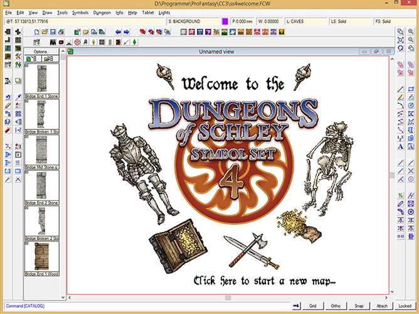Click the purple current color swatch
419x314 pixels.
225,21
